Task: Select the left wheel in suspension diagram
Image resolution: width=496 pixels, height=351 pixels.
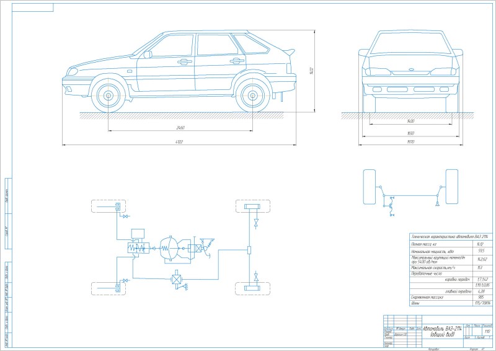Action: [370, 185]
